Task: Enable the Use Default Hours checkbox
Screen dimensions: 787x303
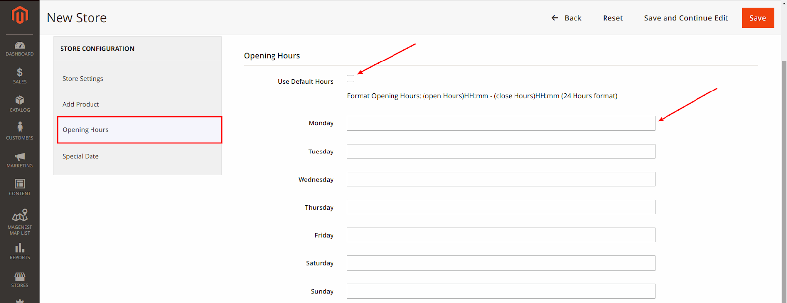Action: pos(350,79)
